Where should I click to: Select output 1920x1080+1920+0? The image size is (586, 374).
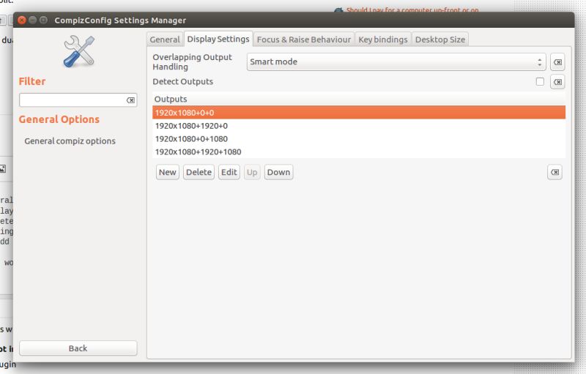359,126
